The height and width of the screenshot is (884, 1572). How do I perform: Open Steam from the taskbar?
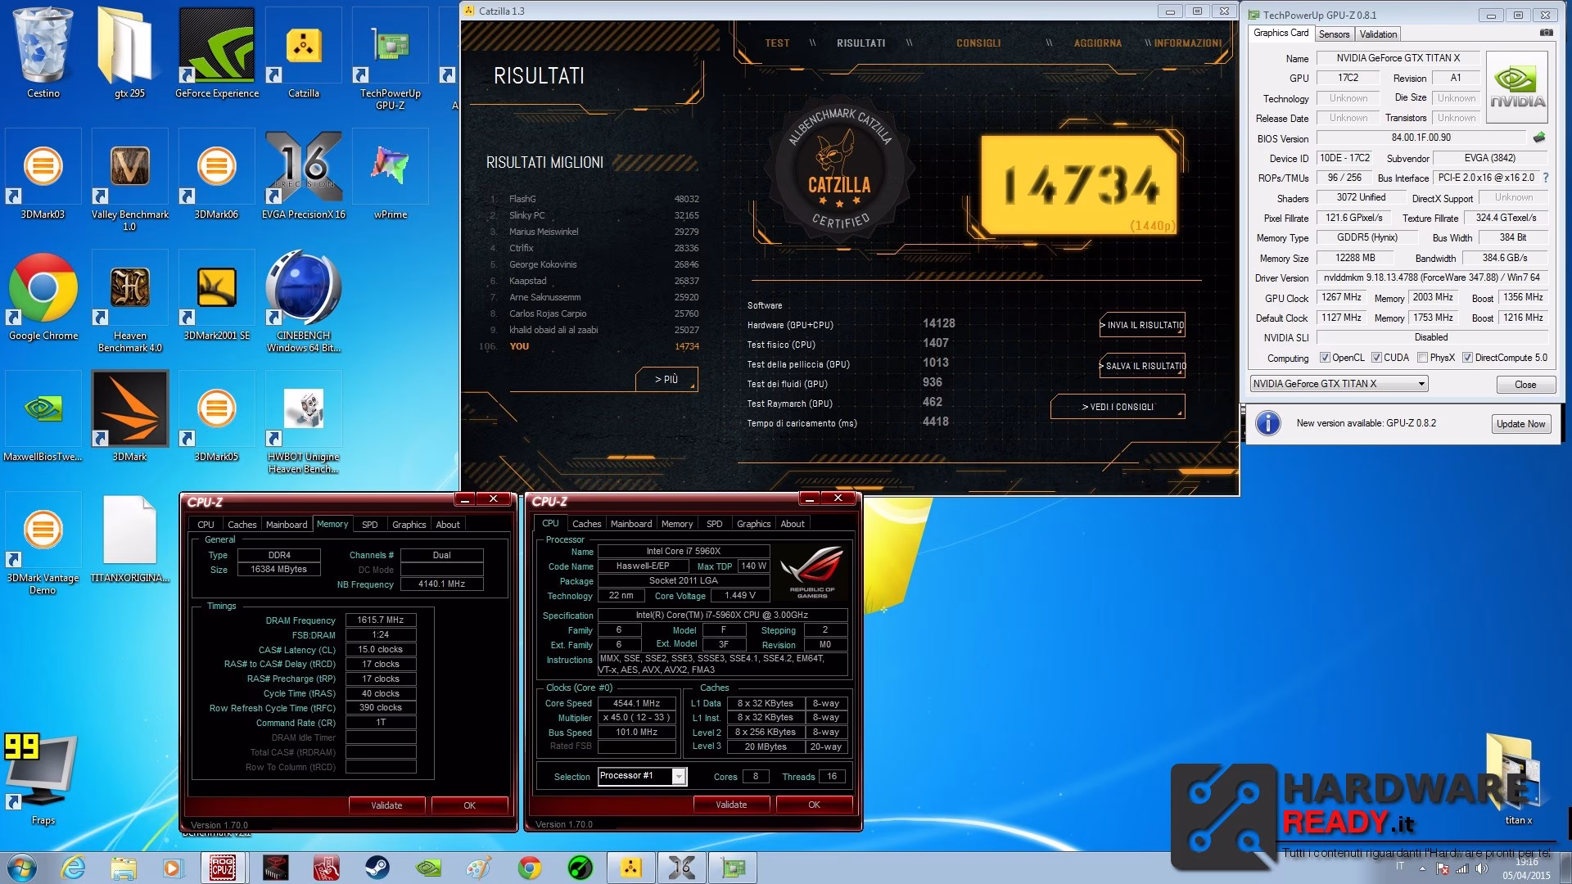click(x=377, y=868)
